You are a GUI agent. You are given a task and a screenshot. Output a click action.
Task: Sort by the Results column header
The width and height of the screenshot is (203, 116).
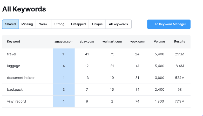[180, 42]
